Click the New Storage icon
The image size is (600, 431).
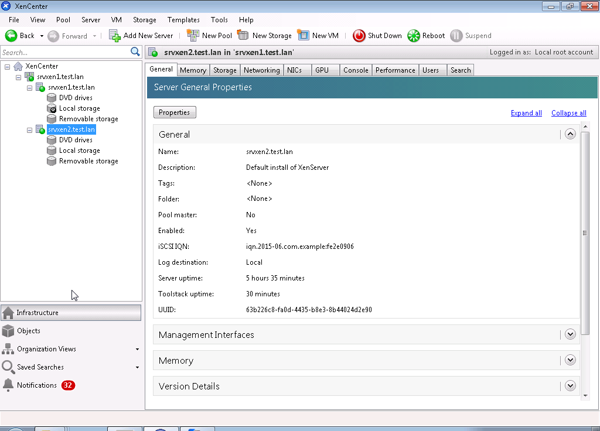tap(243, 35)
